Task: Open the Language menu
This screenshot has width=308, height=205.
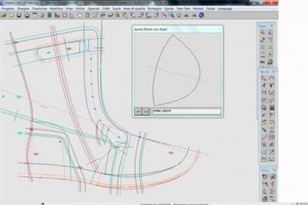Action: click(x=225, y=9)
